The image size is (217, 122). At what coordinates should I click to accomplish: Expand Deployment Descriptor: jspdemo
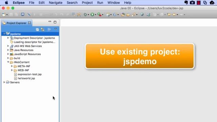point(8,38)
